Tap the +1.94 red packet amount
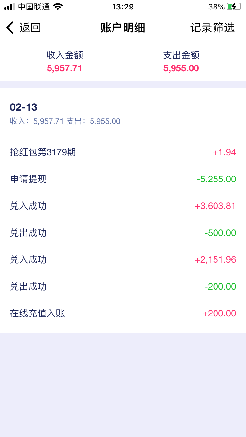Image resolution: width=246 pixels, height=437 pixels. (224, 152)
